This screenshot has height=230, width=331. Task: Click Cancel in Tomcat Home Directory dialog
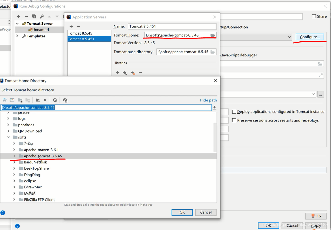click(x=206, y=212)
